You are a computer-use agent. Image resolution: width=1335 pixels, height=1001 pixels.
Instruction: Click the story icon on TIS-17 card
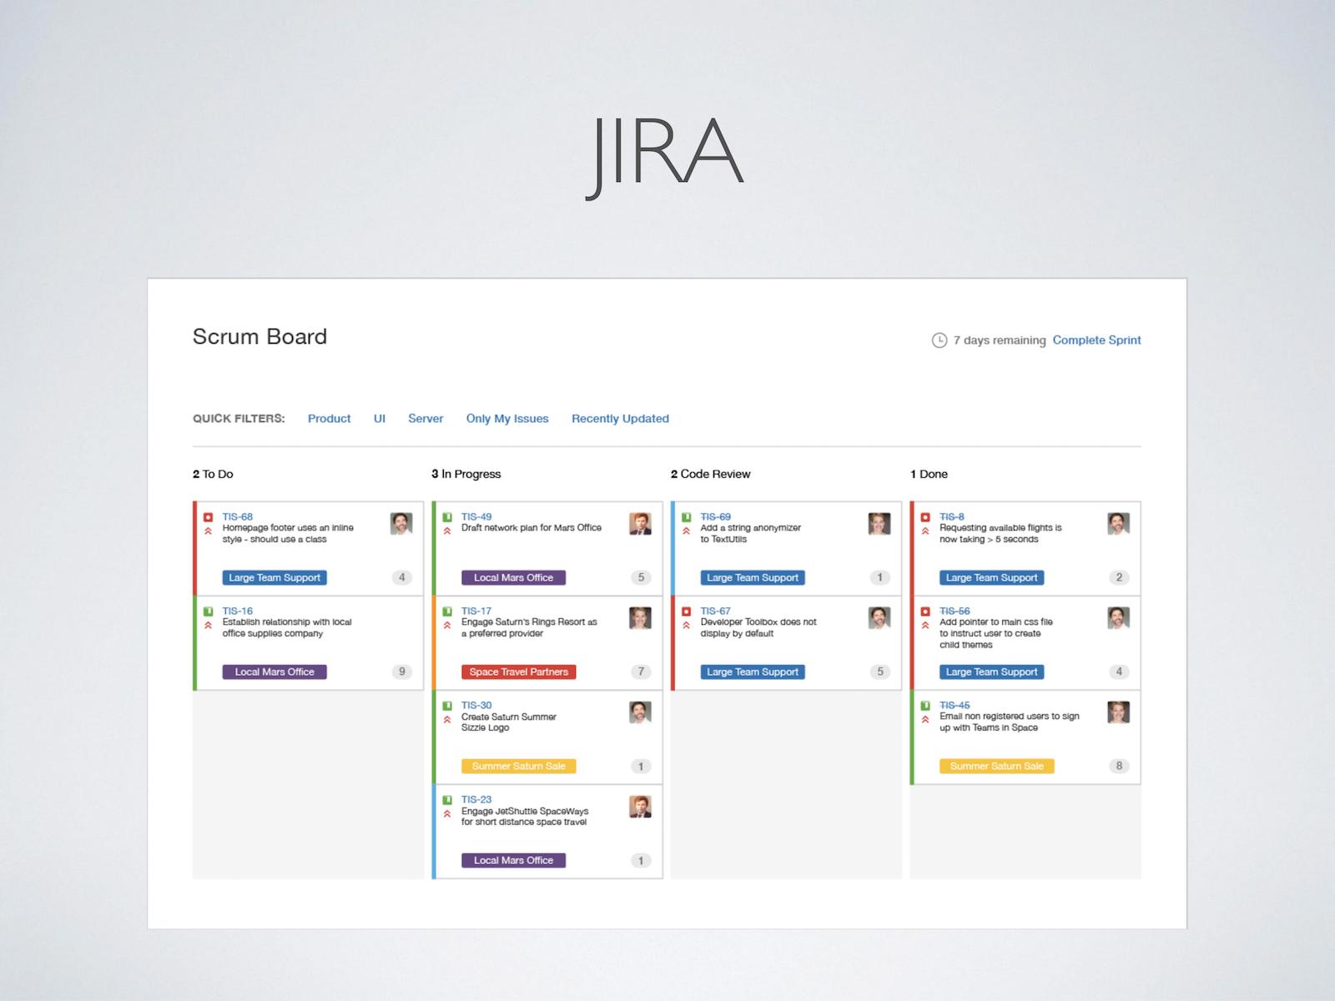click(x=447, y=611)
